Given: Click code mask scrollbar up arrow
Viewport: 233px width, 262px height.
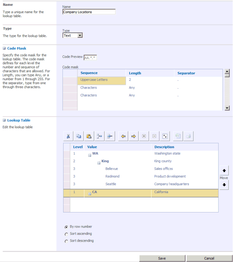Looking at the screenshot, I should click(227, 71).
